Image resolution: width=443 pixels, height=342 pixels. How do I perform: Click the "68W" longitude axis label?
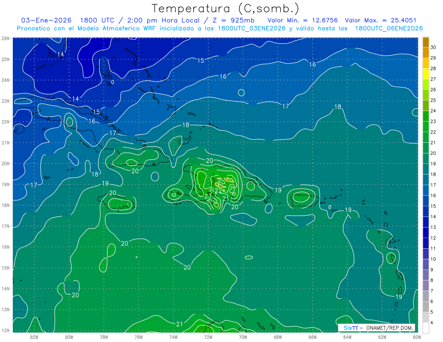tap(278, 336)
